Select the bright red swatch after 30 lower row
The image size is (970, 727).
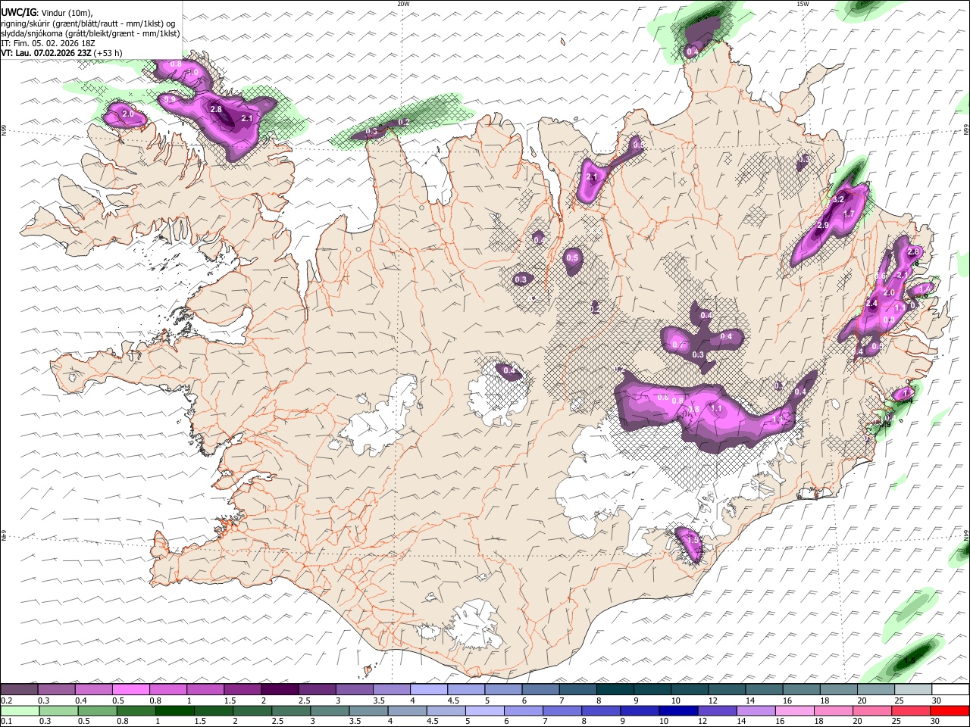[949, 710]
